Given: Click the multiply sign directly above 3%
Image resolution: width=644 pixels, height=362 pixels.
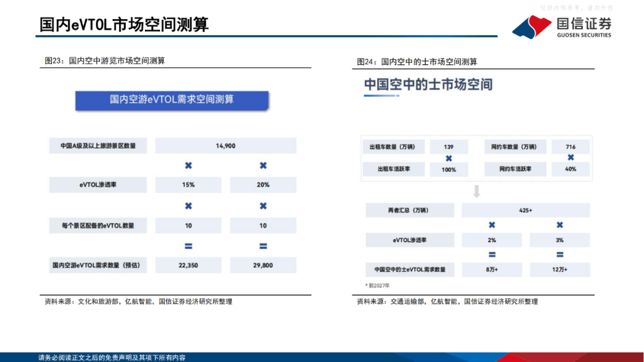Looking at the screenshot, I should [x=560, y=225].
